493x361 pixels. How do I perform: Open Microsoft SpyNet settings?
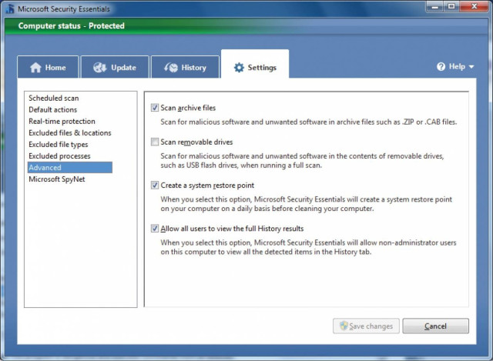click(x=57, y=179)
